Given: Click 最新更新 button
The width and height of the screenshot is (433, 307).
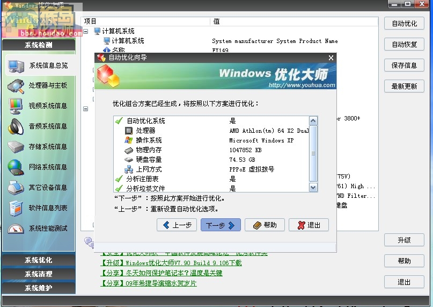Looking at the screenshot, I should point(404,87).
